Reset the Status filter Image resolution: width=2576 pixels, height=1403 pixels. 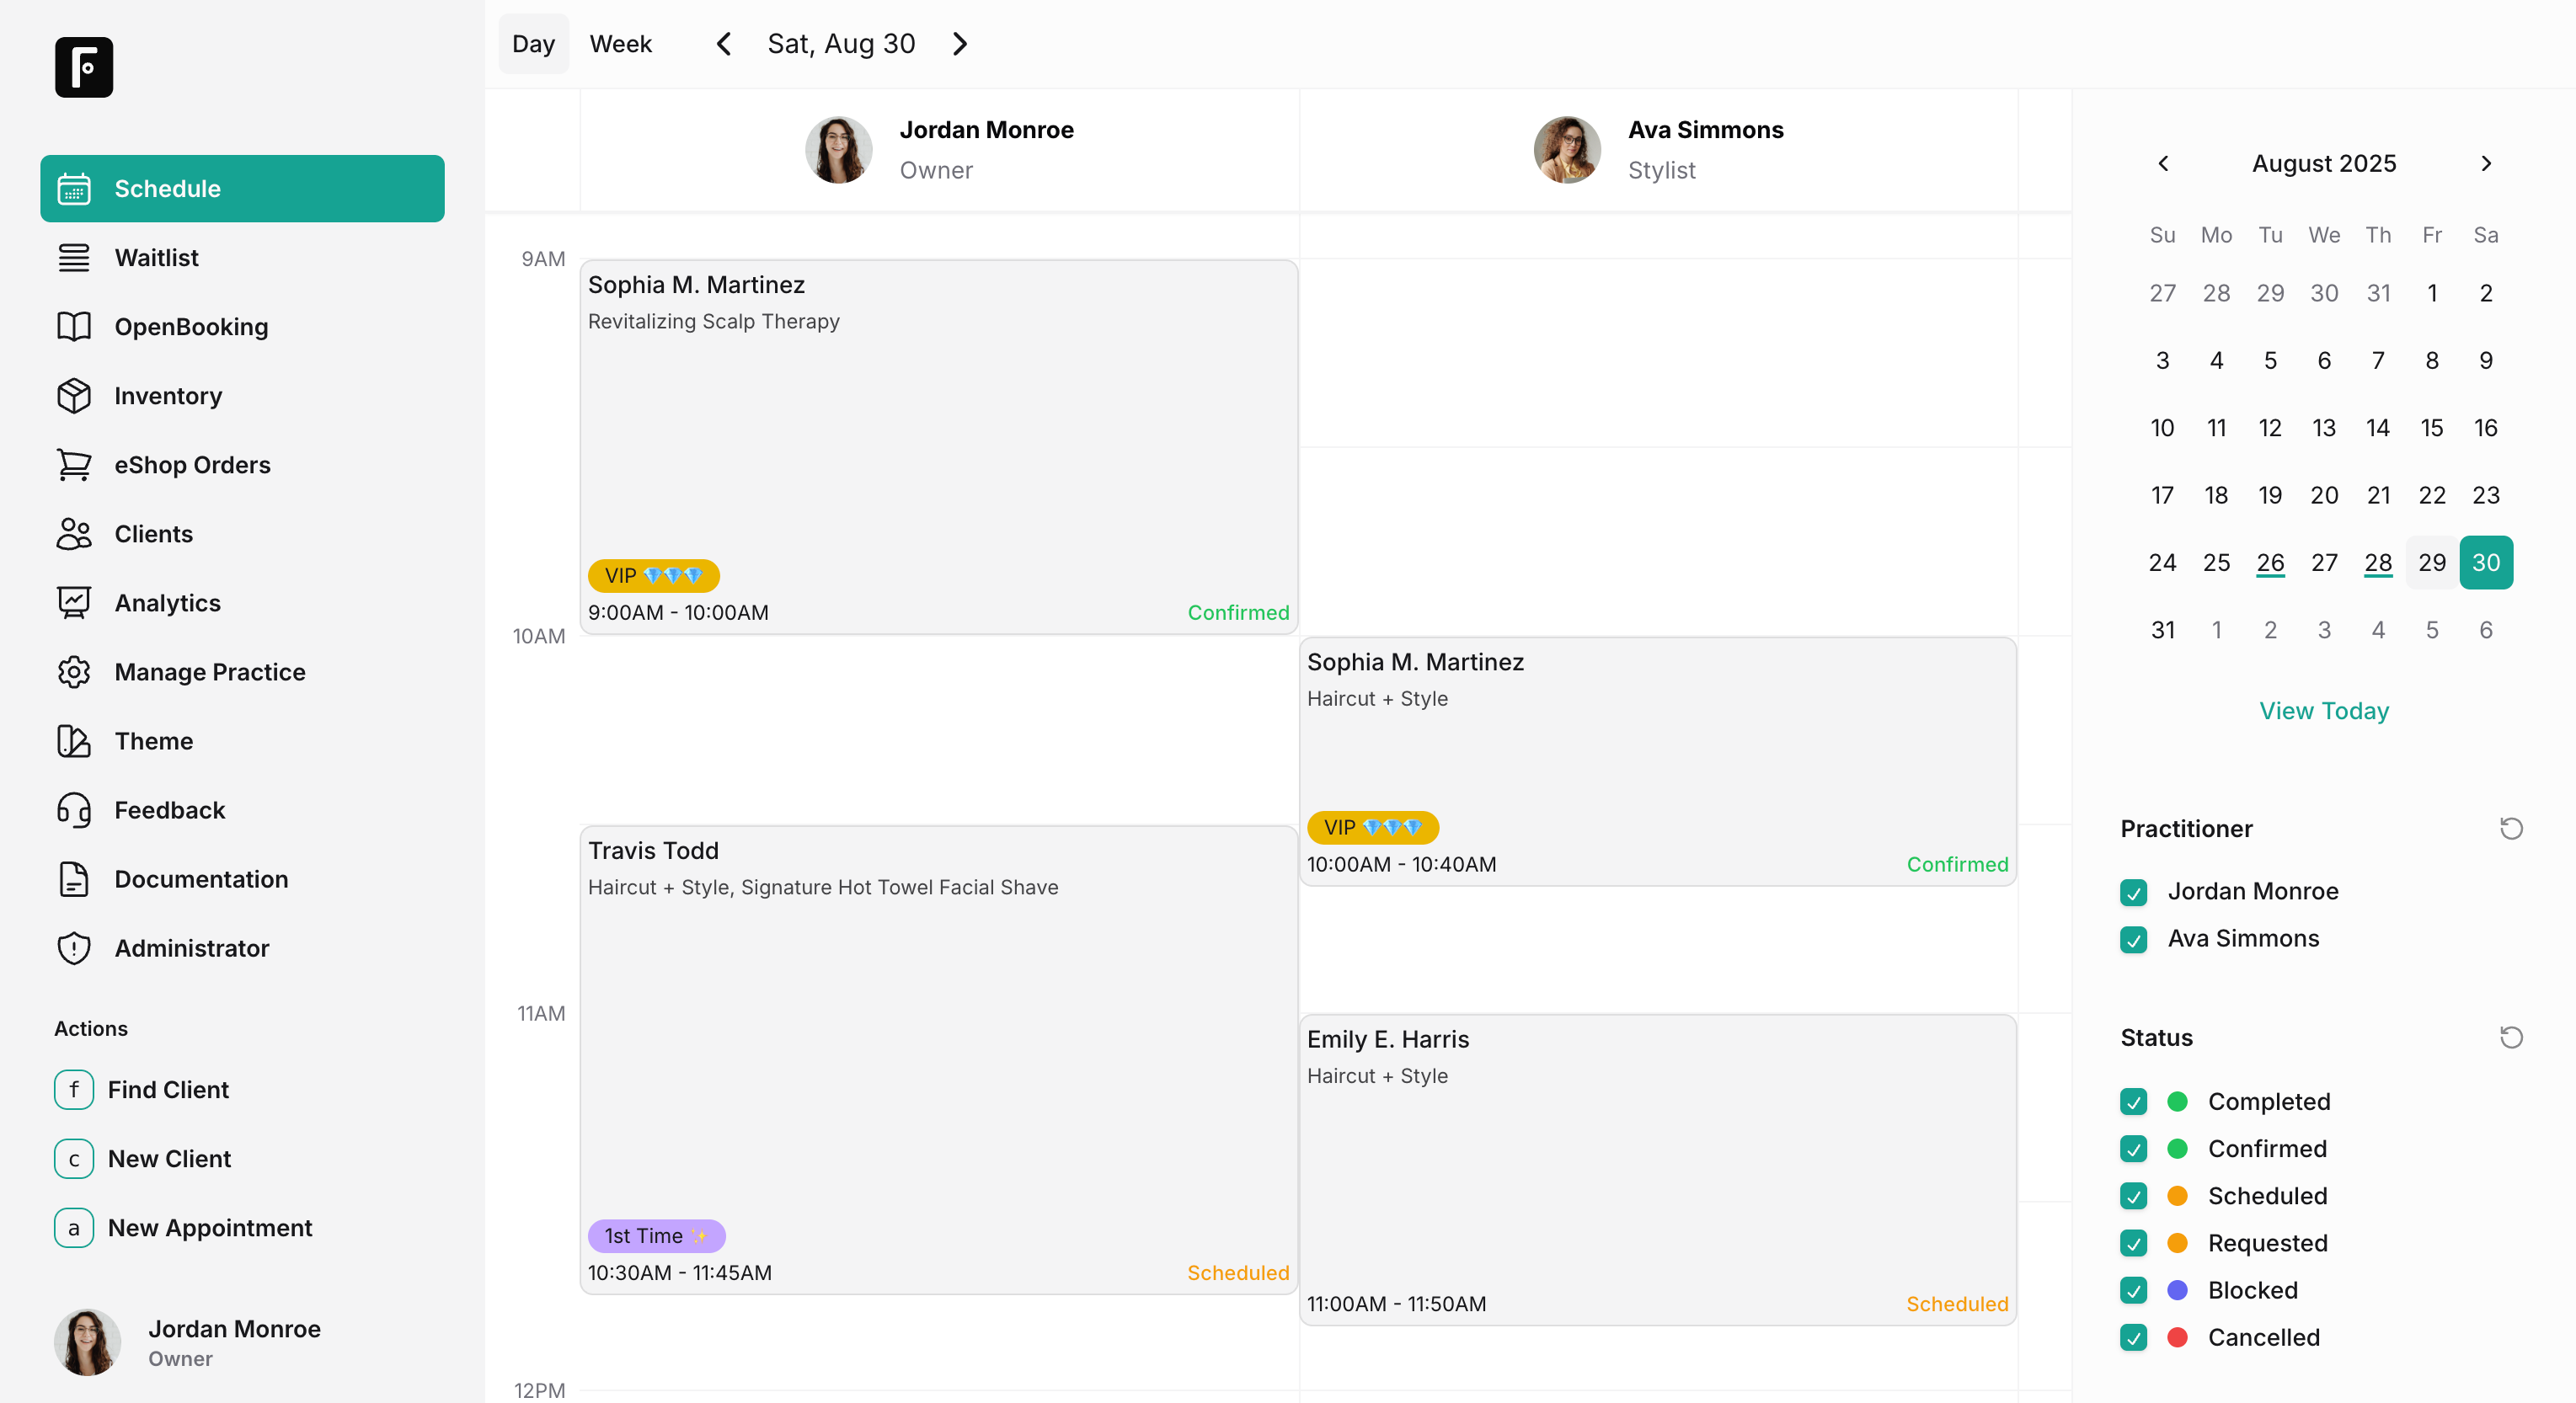pyautogui.click(x=2510, y=1037)
